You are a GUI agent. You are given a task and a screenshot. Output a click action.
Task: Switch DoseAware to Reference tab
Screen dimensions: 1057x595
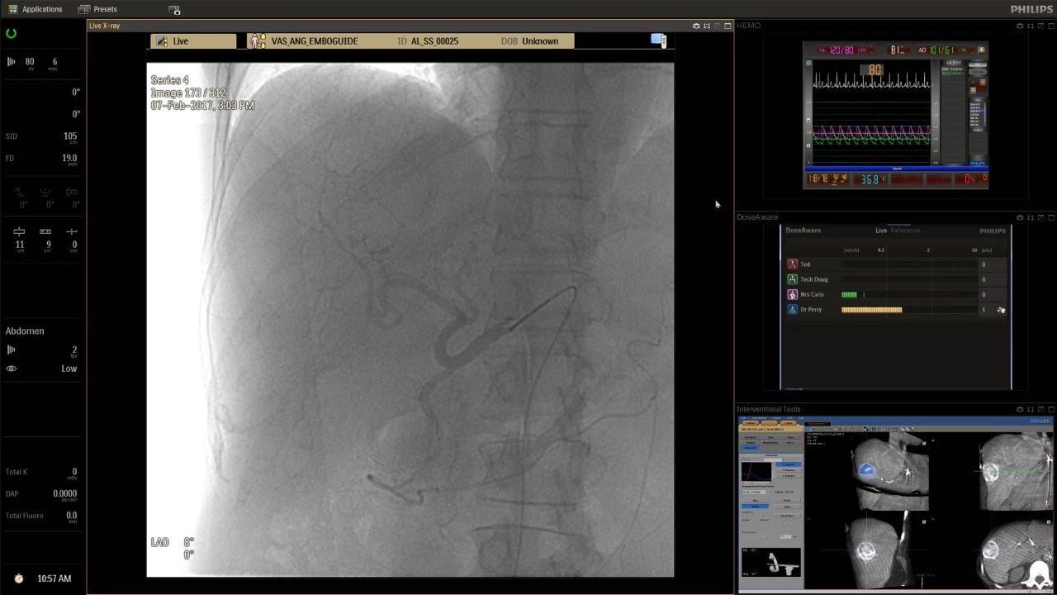(x=905, y=231)
